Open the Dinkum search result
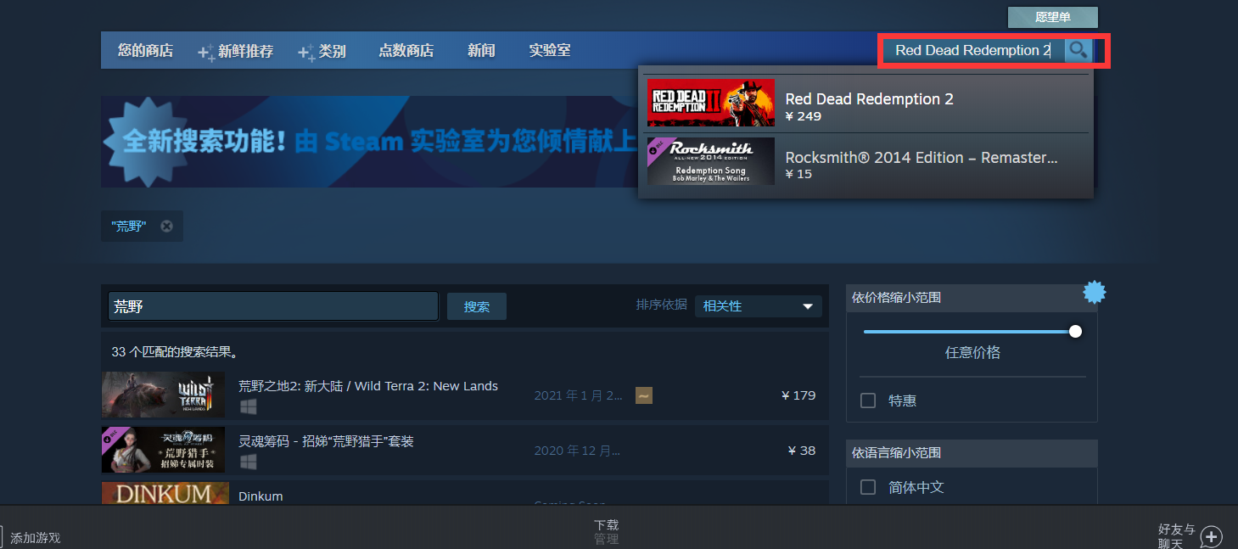The image size is (1238, 549). click(464, 493)
